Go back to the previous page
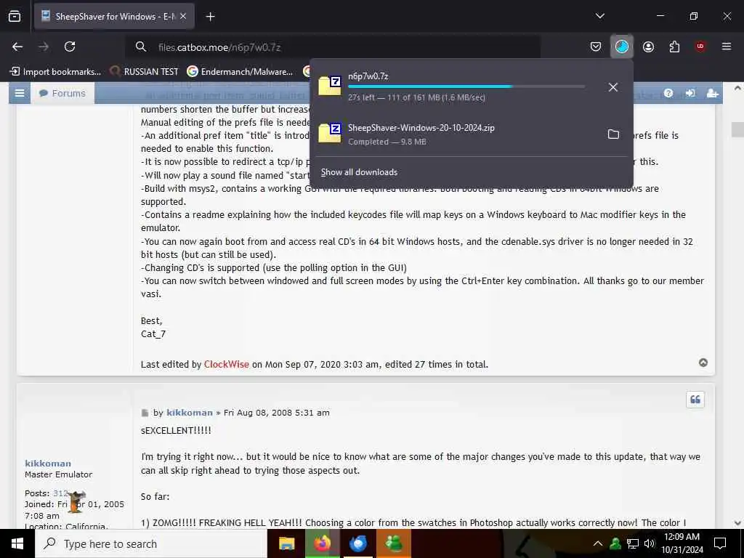This screenshot has height=558, width=744. (x=17, y=46)
